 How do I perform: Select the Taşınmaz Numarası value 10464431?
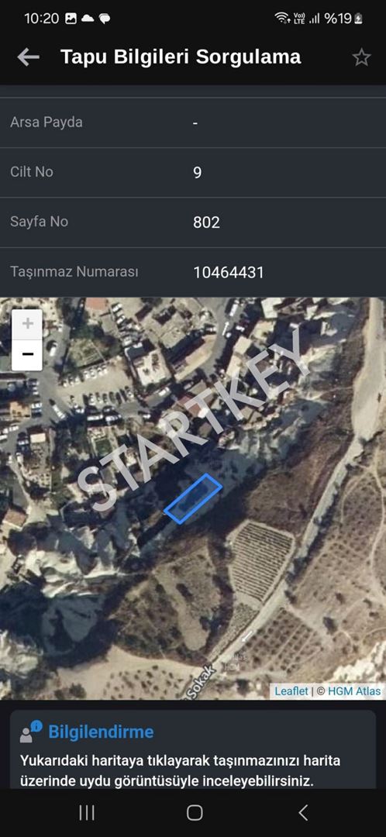coord(229,272)
